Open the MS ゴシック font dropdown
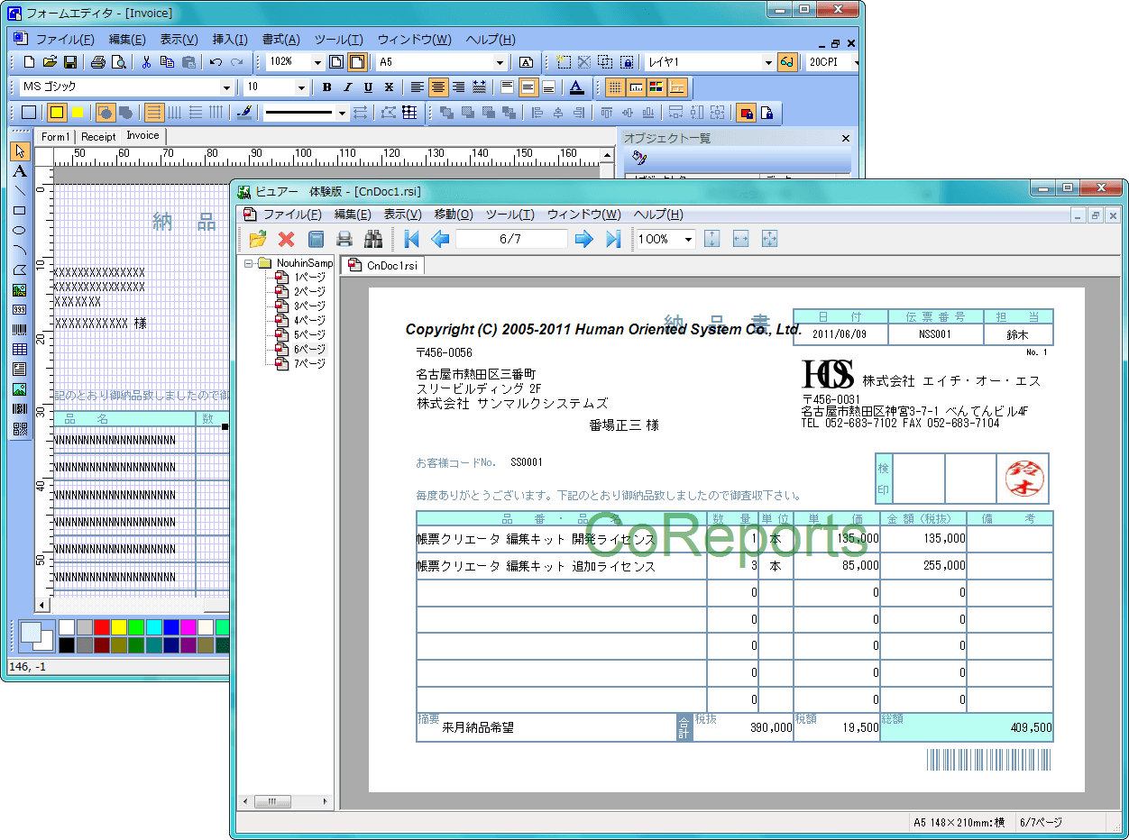 coord(226,87)
